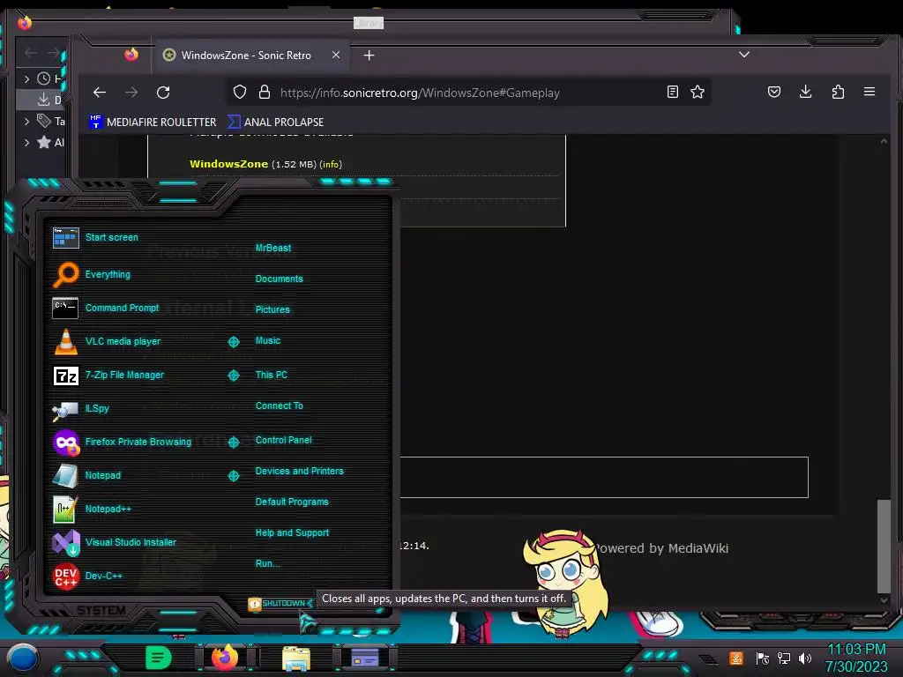Save page to Pocket
Screen dimensions: 903x677
coord(774,92)
